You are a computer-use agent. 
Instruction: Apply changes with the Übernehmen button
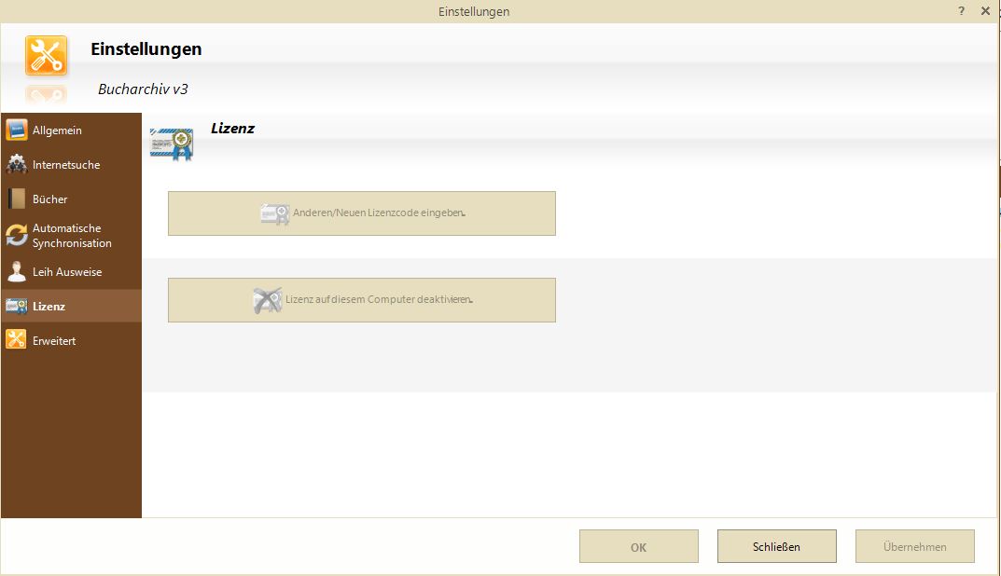(914, 547)
